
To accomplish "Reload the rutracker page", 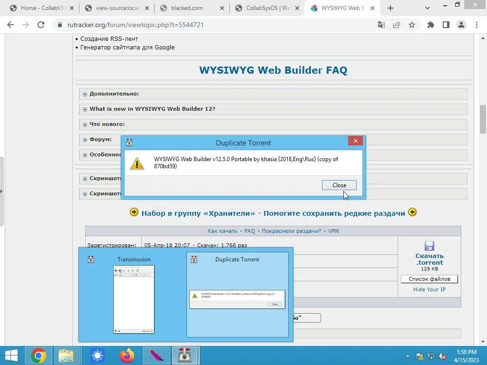I will [41, 25].
